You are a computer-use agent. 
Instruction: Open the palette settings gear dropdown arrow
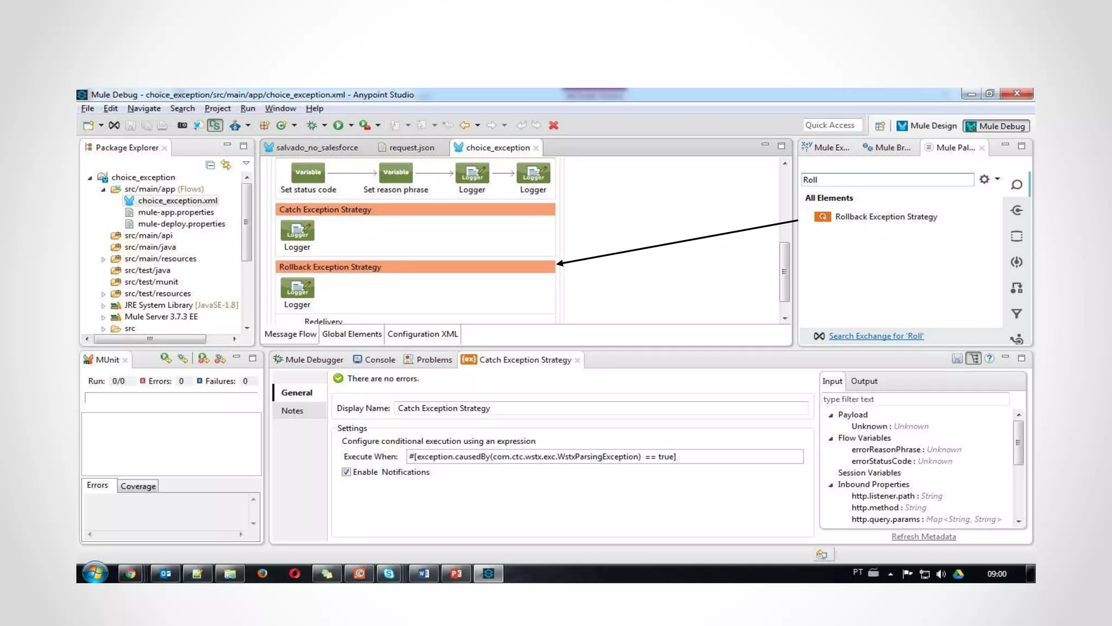(x=997, y=179)
